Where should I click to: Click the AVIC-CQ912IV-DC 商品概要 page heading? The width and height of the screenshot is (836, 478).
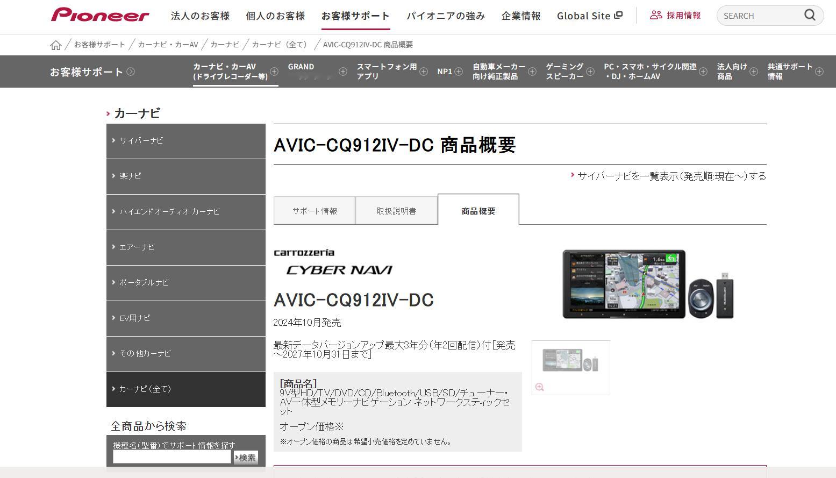tap(395, 145)
